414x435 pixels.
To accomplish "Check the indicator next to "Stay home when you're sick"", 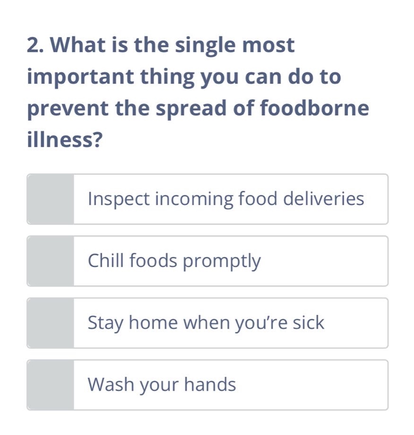I will coord(51,323).
